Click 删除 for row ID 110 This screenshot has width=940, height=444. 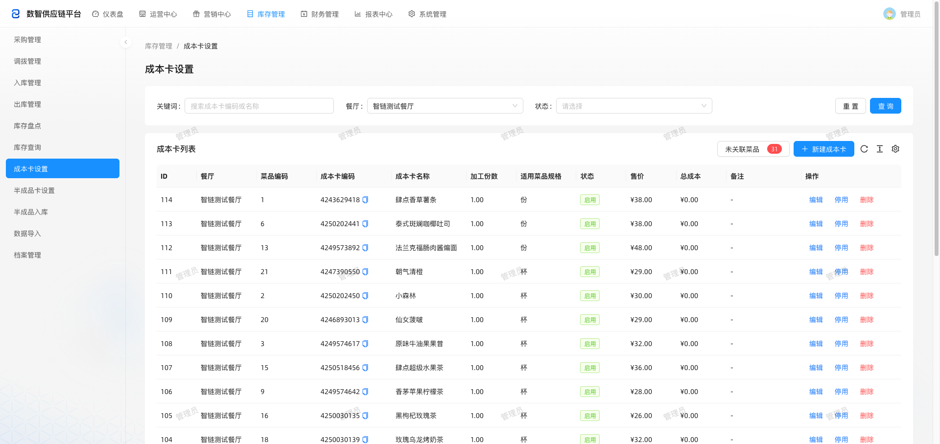[867, 296]
